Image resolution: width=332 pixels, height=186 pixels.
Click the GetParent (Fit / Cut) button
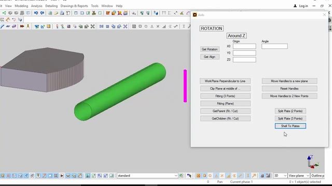pos(225,111)
